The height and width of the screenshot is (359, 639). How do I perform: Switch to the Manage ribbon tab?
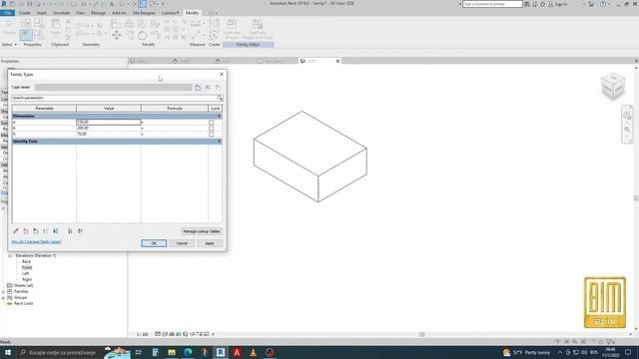point(98,13)
